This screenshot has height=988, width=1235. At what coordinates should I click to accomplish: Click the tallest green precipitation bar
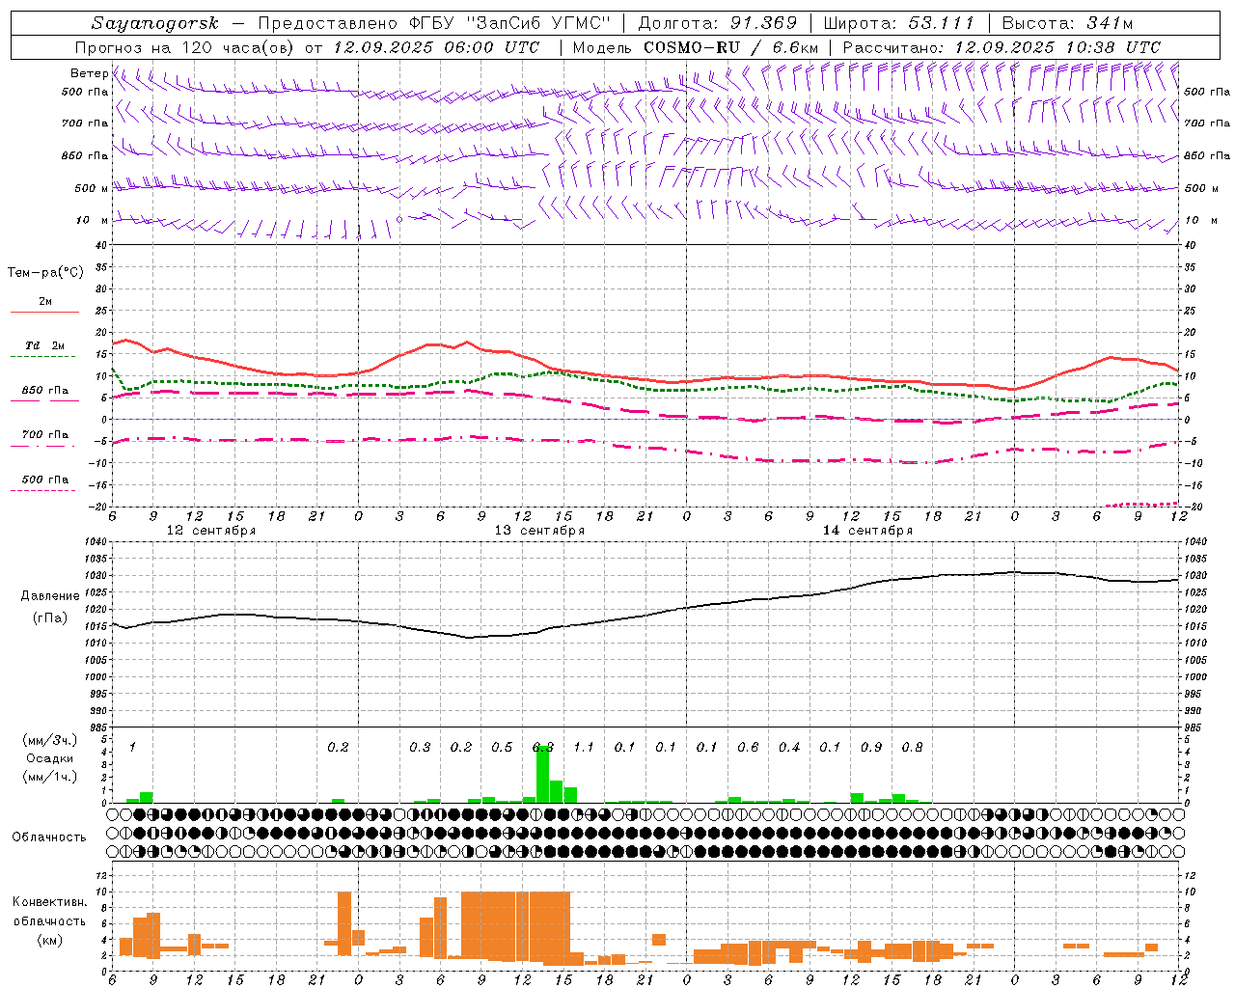point(543,774)
